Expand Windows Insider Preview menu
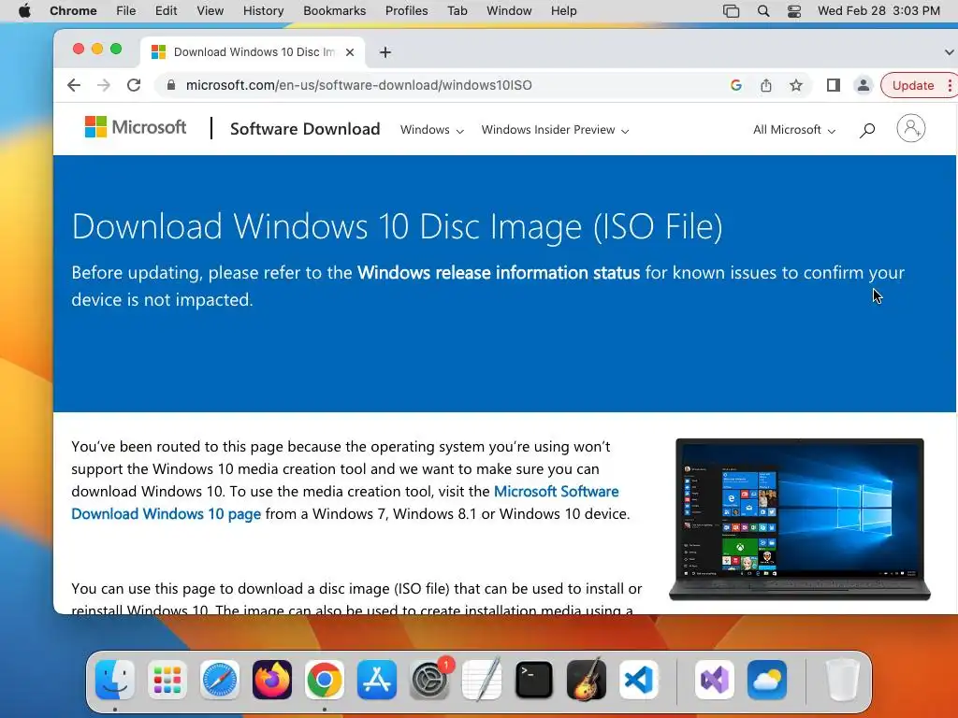Viewport: 958px width, 718px height. click(555, 130)
